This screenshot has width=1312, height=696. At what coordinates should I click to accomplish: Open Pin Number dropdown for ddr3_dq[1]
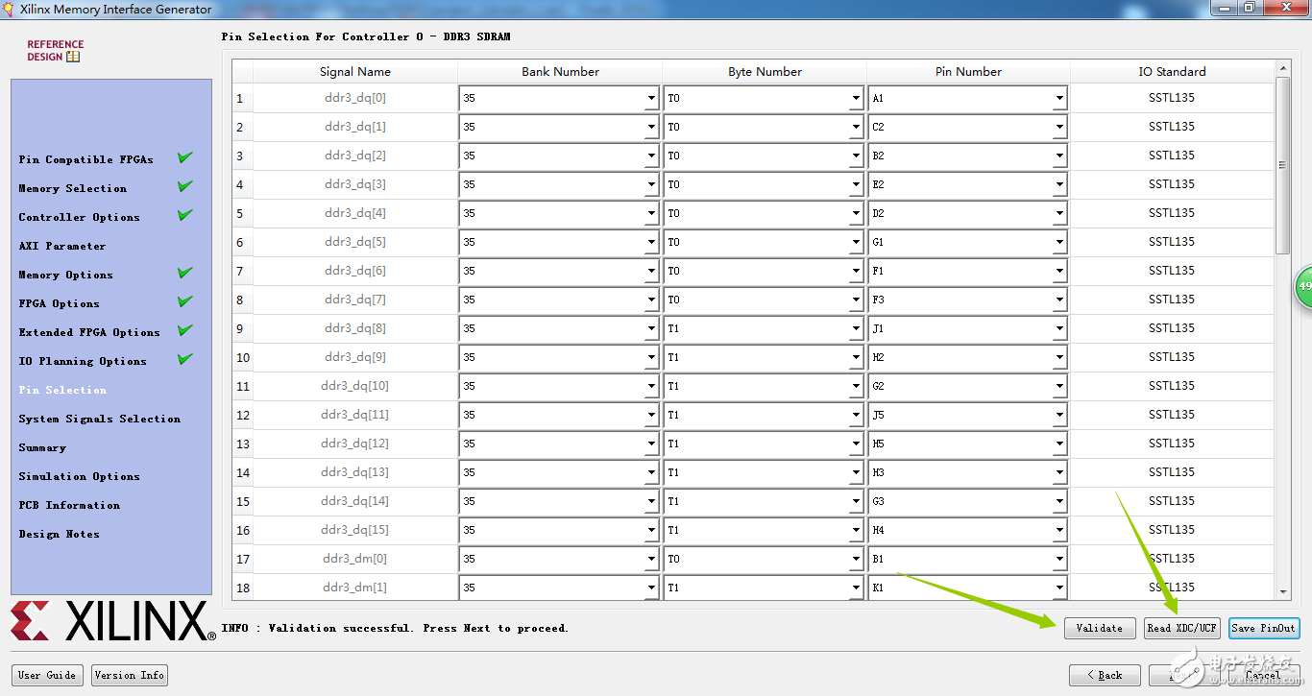click(968, 127)
